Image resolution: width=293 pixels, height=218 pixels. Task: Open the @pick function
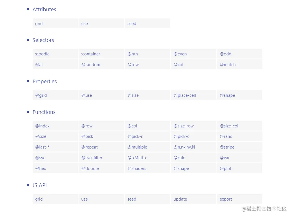click(x=101, y=136)
